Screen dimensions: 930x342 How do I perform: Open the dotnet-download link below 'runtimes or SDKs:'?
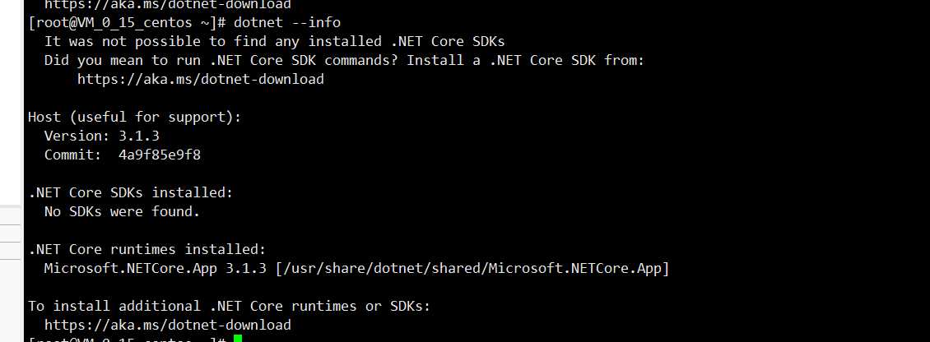tap(168, 326)
